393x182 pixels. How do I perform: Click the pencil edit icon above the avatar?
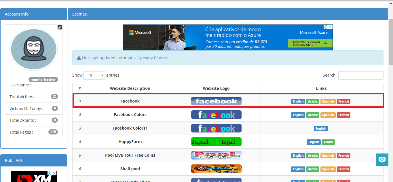tap(60, 27)
